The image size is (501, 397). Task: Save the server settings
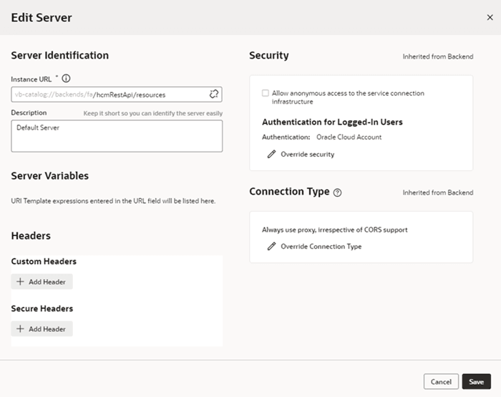click(x=477, y=382)
